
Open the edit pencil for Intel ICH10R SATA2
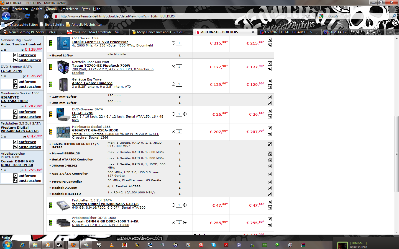[x=270, y=144]
